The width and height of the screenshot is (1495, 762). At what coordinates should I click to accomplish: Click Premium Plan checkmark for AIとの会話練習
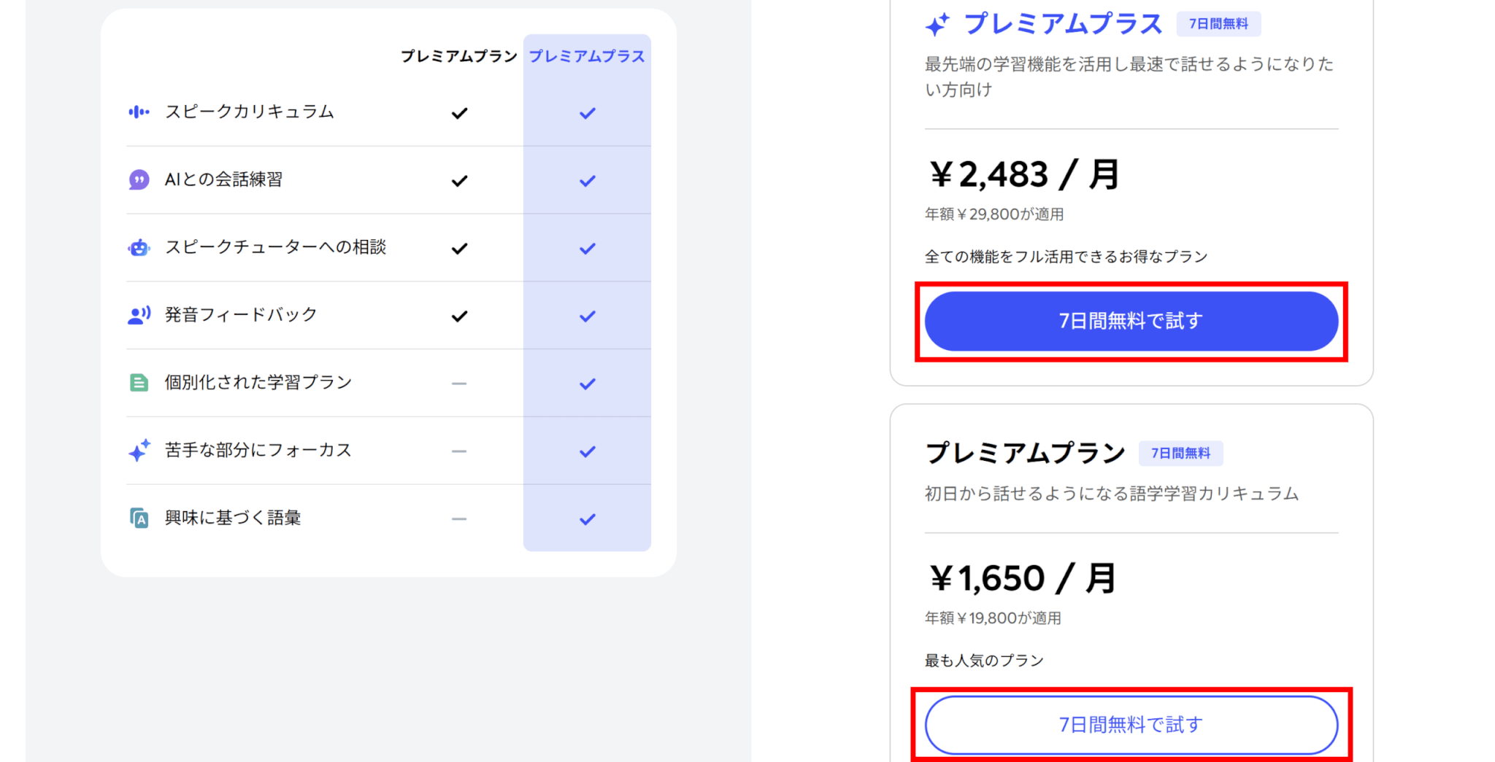point(459,181)
